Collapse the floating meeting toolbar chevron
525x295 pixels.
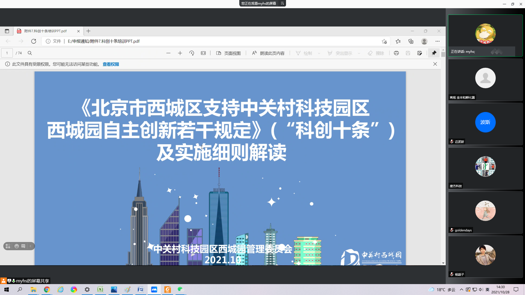point(31,246)
